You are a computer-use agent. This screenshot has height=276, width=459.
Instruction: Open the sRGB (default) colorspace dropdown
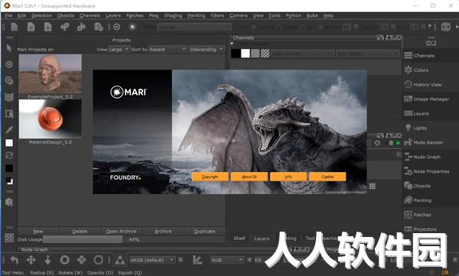(152, 260)
